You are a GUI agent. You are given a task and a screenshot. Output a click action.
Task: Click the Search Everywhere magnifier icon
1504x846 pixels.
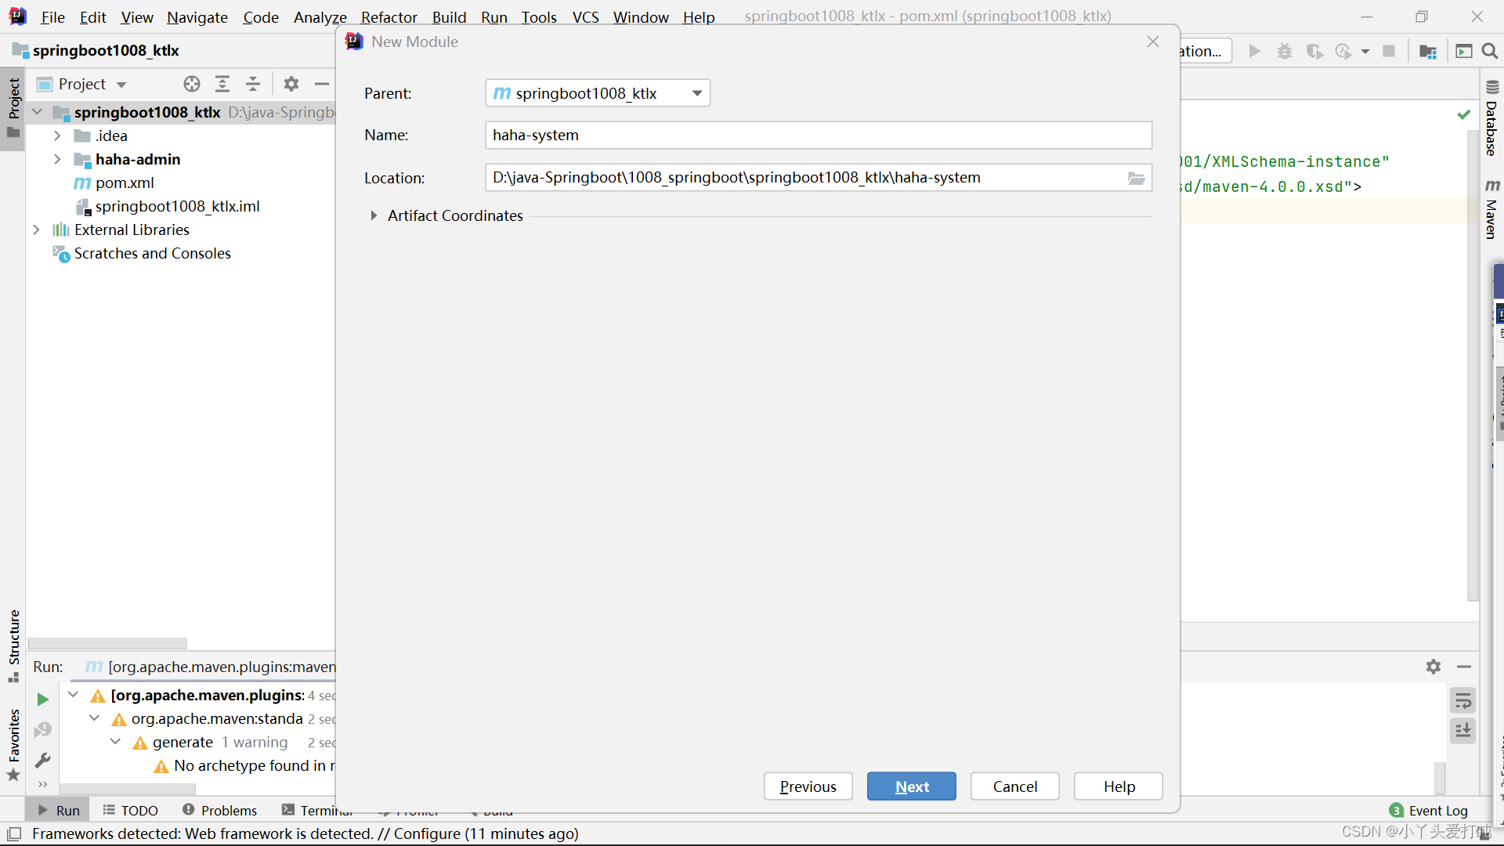(x=1490, y=51)
